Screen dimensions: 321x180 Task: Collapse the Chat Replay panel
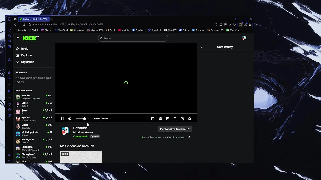pyautogui.click(x=201, y=47)
